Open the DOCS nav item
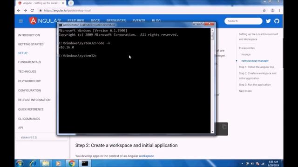 pos(95,20)
